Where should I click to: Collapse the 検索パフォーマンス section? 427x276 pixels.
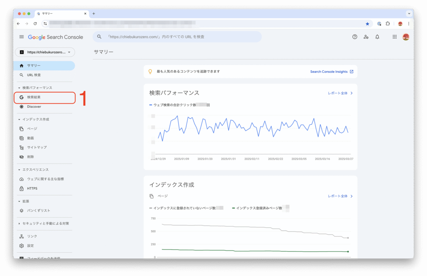(19, 88)
